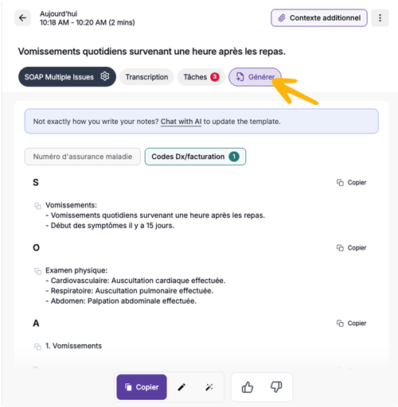
Task: Open Contexte additionnel
Action: tap(319, 18)
